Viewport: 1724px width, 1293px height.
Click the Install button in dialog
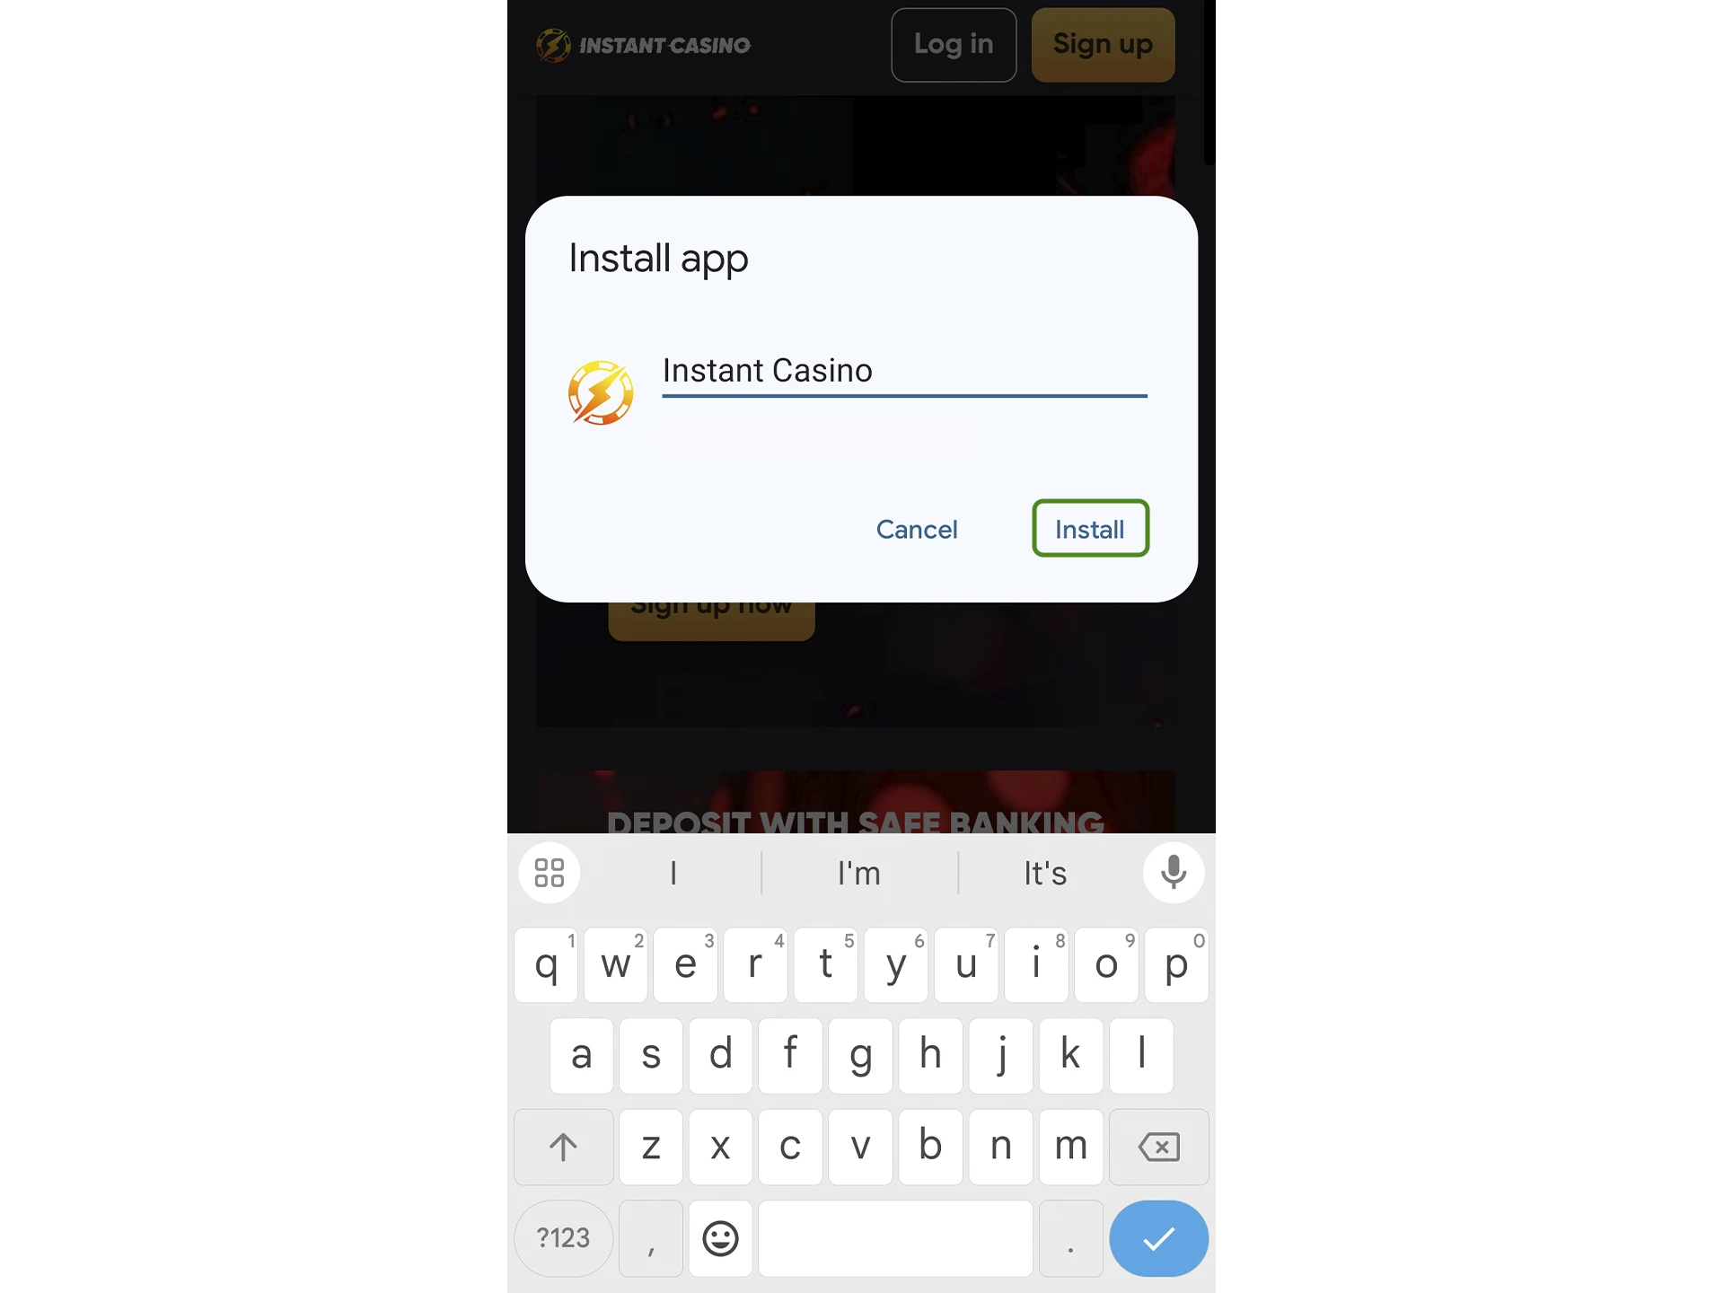(1088, 527)
